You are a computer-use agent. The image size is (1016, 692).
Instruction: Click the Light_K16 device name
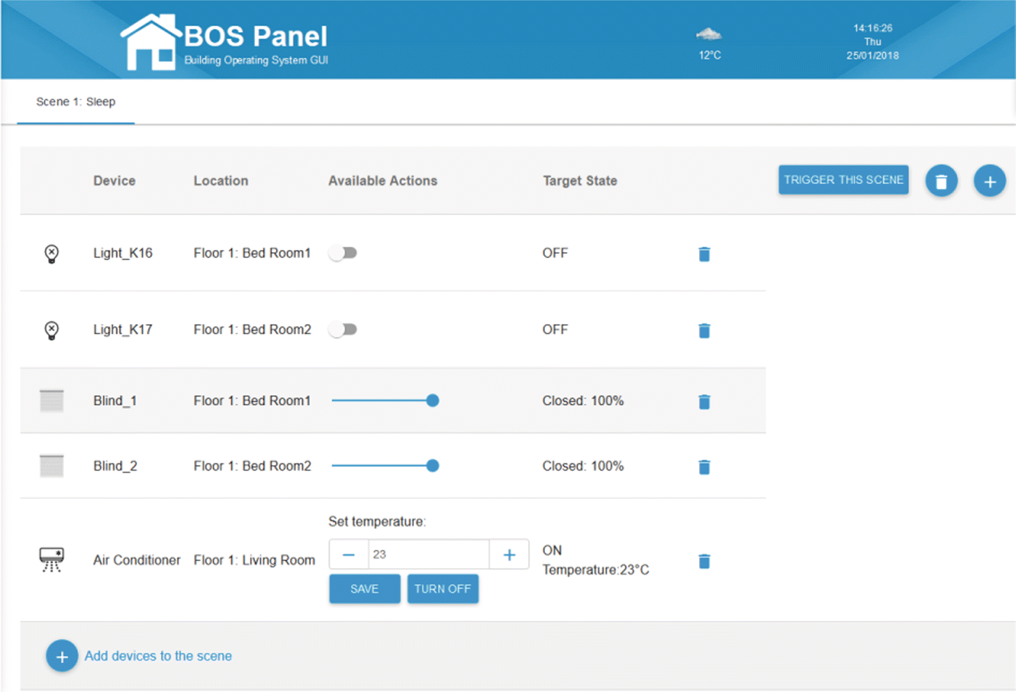(123, 253)
